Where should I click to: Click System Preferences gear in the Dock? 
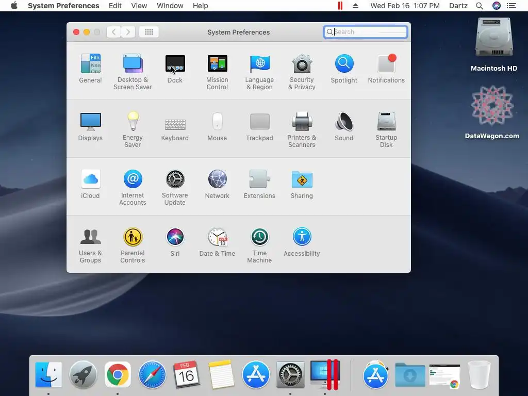[x=290, y=374]
